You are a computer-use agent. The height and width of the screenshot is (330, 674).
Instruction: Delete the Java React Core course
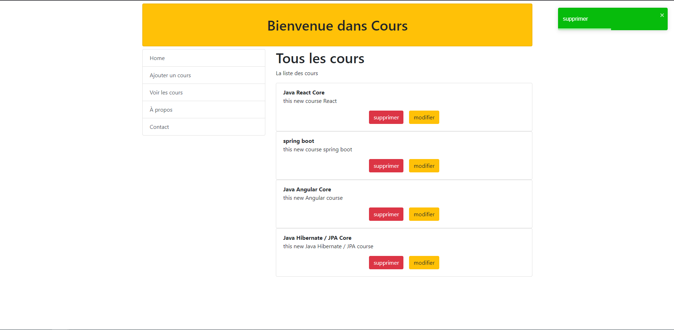tap(386, 118)
